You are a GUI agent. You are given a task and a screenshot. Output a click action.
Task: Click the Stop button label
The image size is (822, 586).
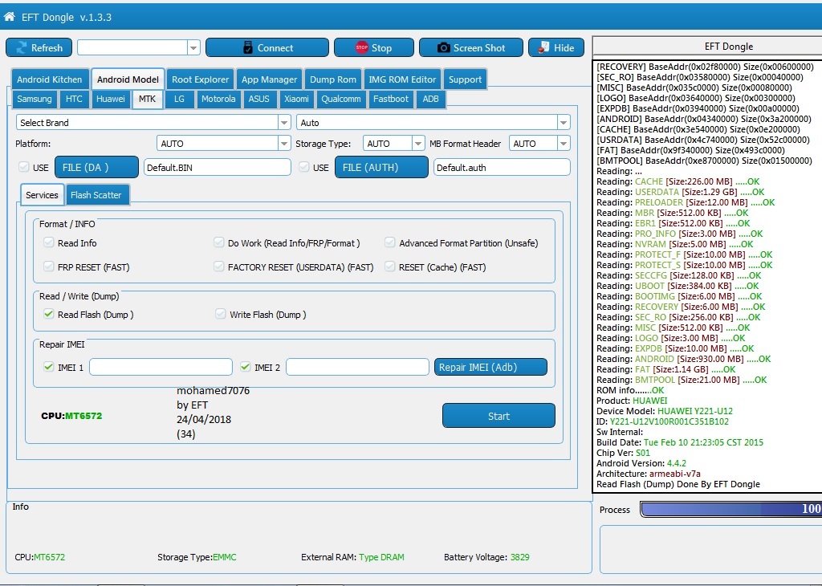[381, 47]
